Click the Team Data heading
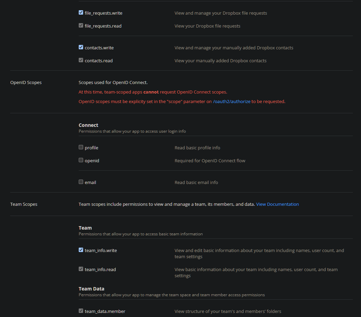Screen dimensions: 361x317 click(x=91, y=289)
